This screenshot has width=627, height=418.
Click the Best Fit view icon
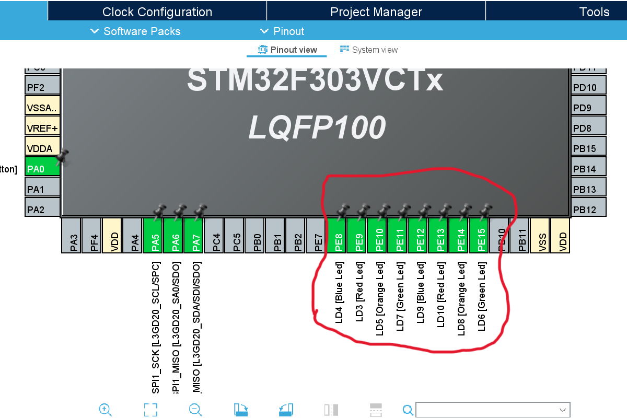click(x=150, y=410)
